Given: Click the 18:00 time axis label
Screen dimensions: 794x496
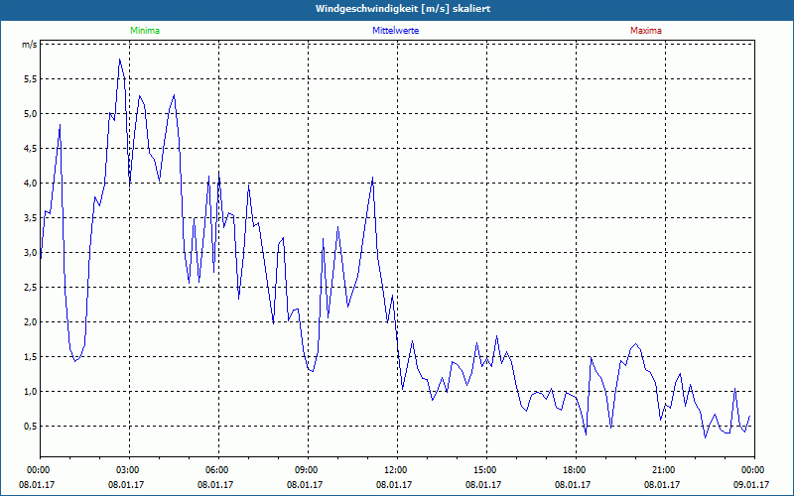Looking at the screenshot, I should pos(576,470).
